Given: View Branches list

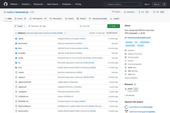Looking at the screenshot, I should click(x=33, y=26).
